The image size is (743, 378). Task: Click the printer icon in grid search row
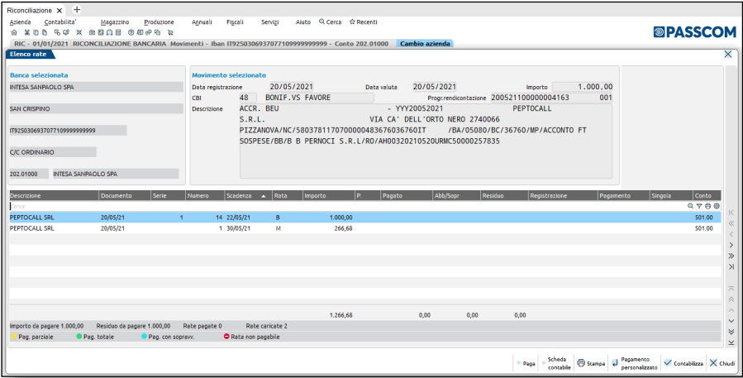tap(708, 206)
